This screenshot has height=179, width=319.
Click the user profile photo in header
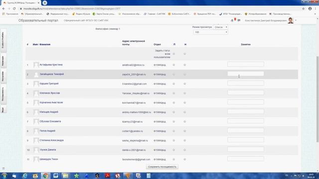(x=291, y=20)
